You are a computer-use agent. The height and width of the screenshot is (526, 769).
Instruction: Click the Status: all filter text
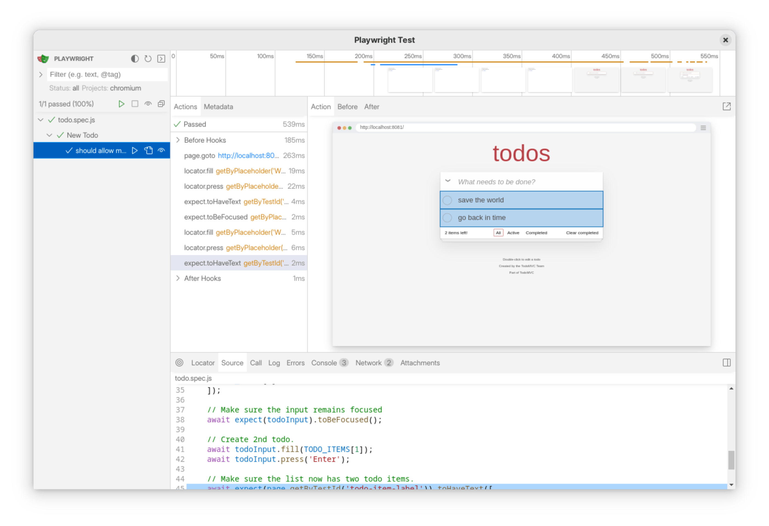coord(64,88)
